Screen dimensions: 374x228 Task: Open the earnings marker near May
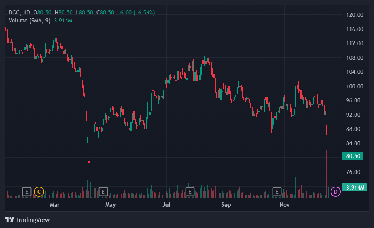[x=102, y=191]
